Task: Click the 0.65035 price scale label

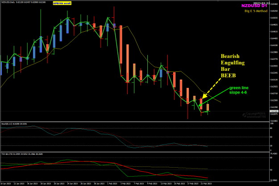Action: [x=274, y=18]
